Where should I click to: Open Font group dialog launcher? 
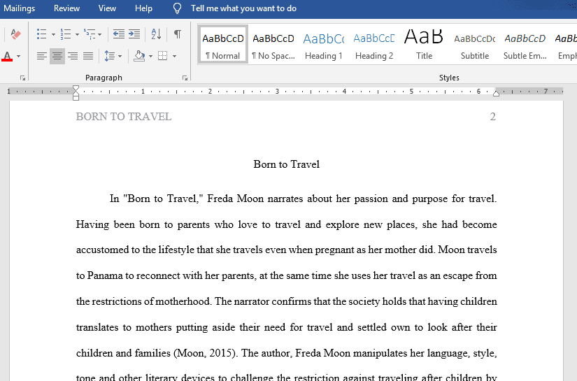[x=22, y=78]
